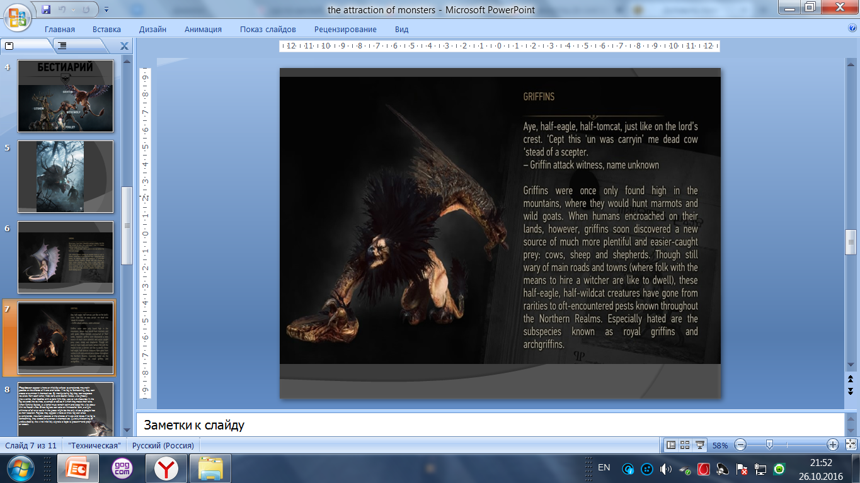Select slide 6 thumbnail
The height and width of the screenshot is (483, 860).
coord(66,257)
